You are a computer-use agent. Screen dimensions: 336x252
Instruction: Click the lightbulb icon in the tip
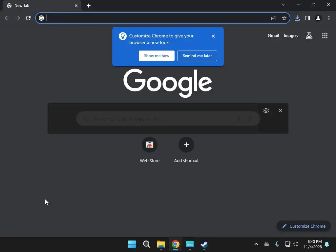[x=123, y=36]
